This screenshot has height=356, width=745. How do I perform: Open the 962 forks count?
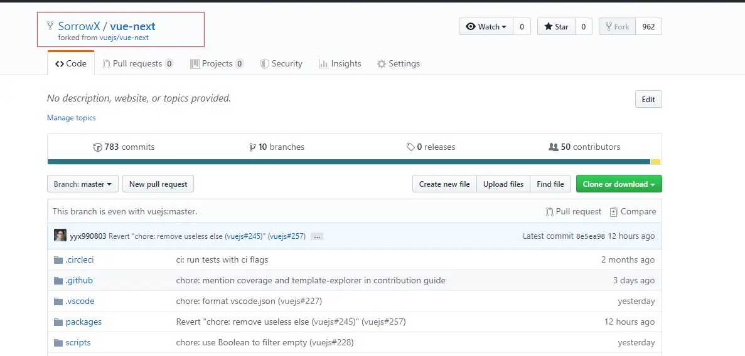[648, 26]
